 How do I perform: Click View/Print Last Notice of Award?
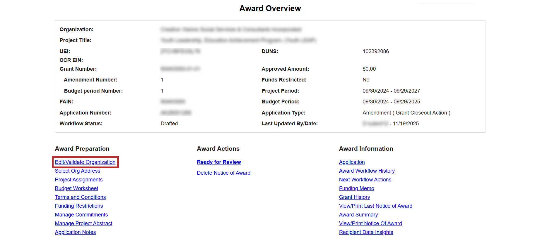pyautogui.click(x=375, y=206)
